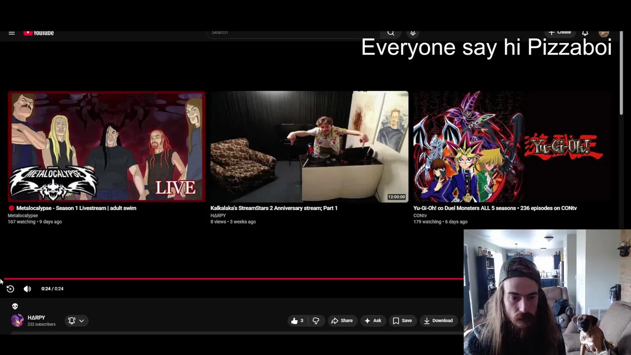Screen dimensions: 631x355
Task: Expand the subscription options chevron
Action: tap(81, 320)
